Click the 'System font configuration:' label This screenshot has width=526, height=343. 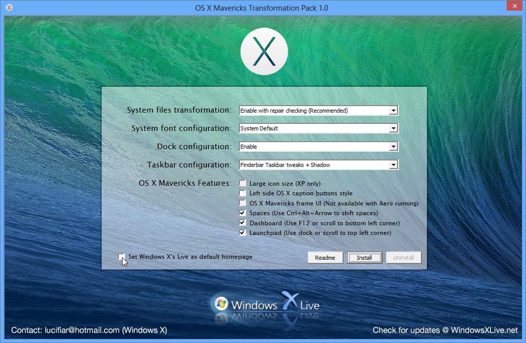click(181, 128)
